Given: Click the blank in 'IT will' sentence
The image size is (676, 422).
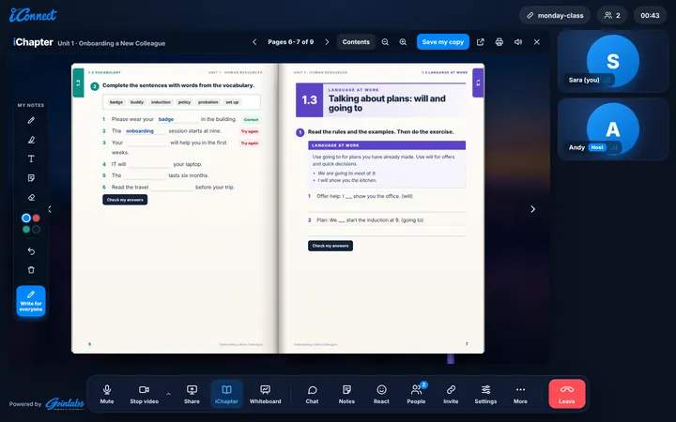Looking at the screenshot, I should 149,164.
